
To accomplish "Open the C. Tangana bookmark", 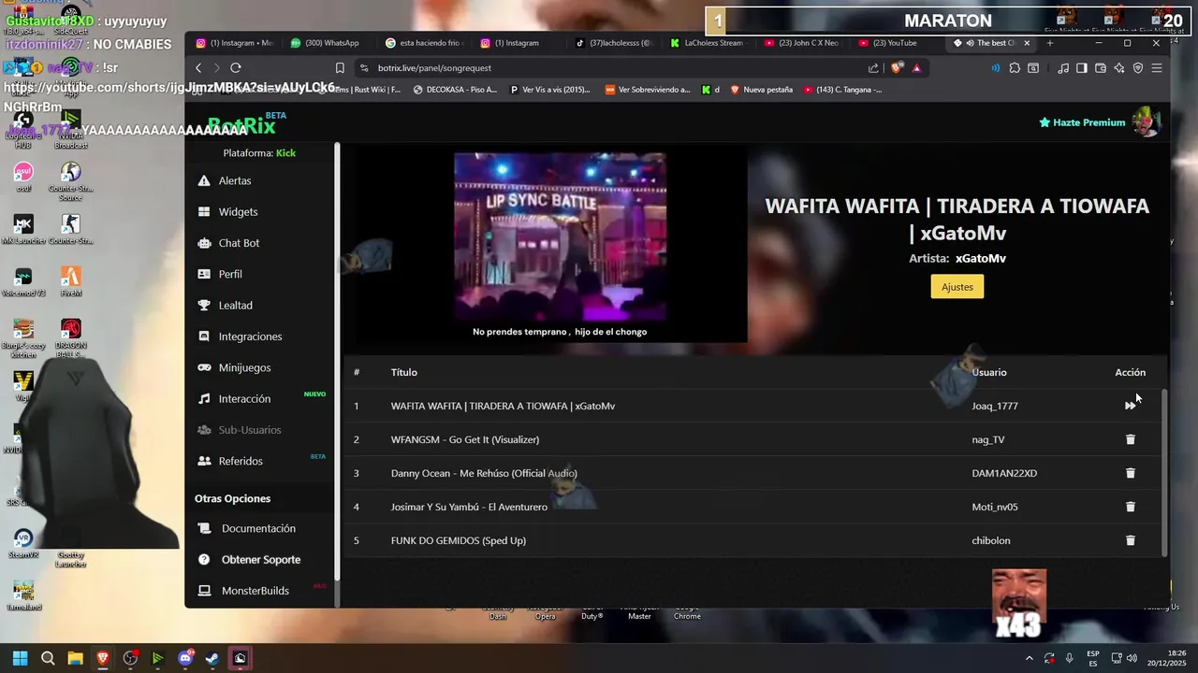I will coord(842,90).
